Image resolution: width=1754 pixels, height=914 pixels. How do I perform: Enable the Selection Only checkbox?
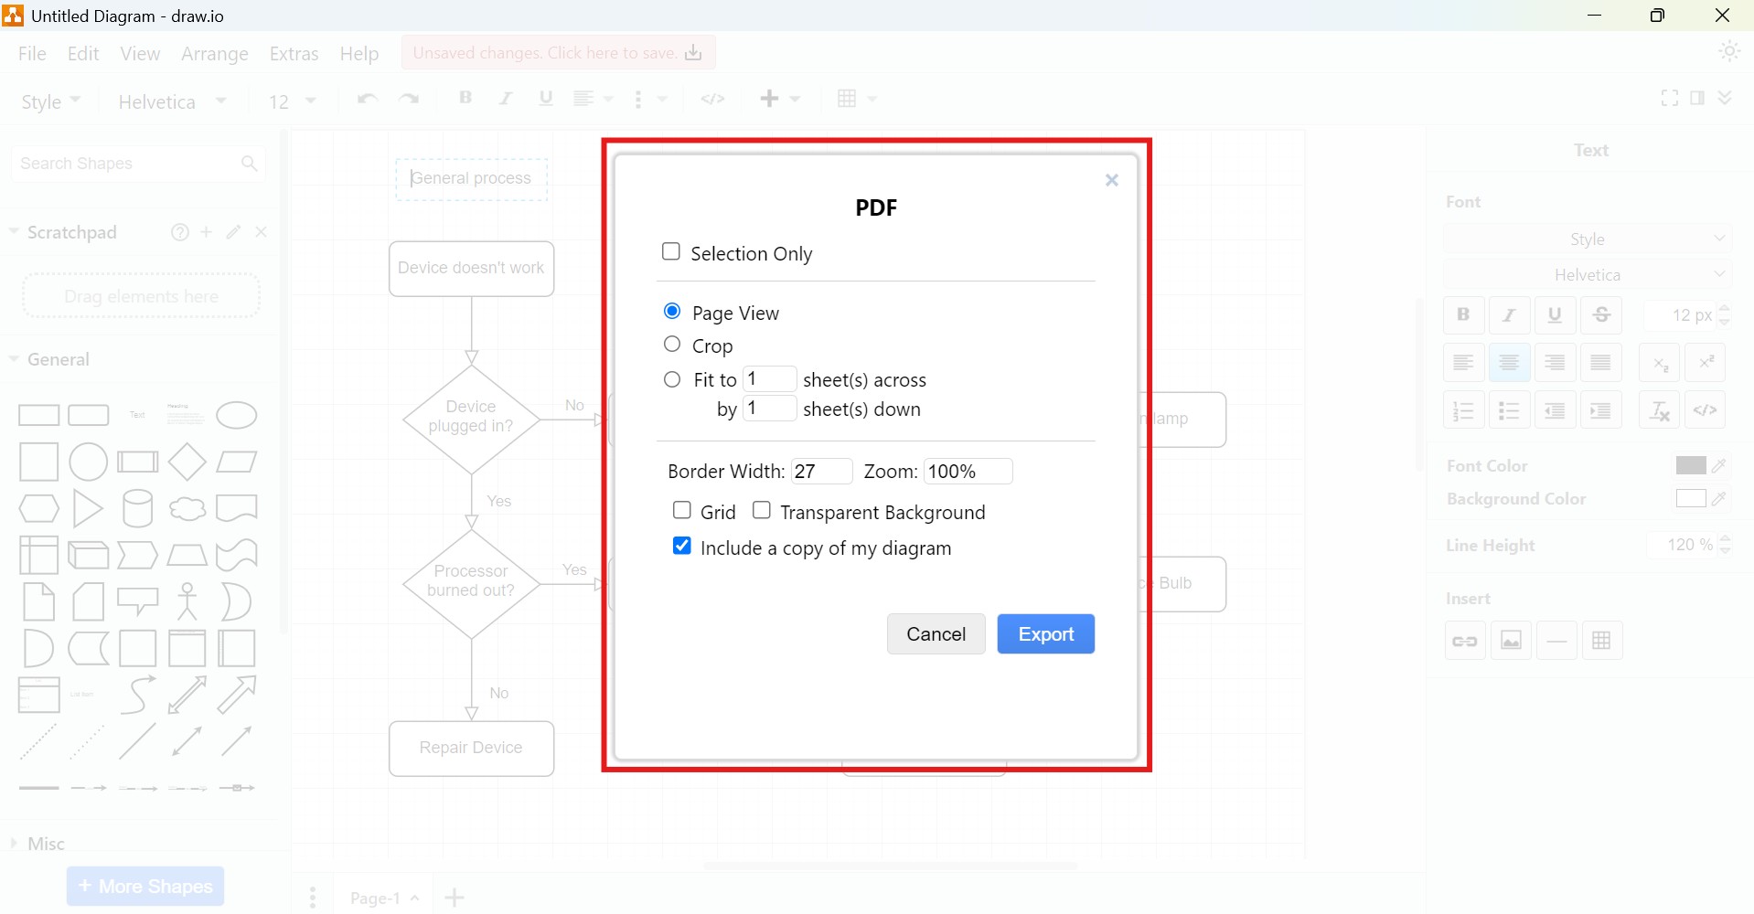671,250
